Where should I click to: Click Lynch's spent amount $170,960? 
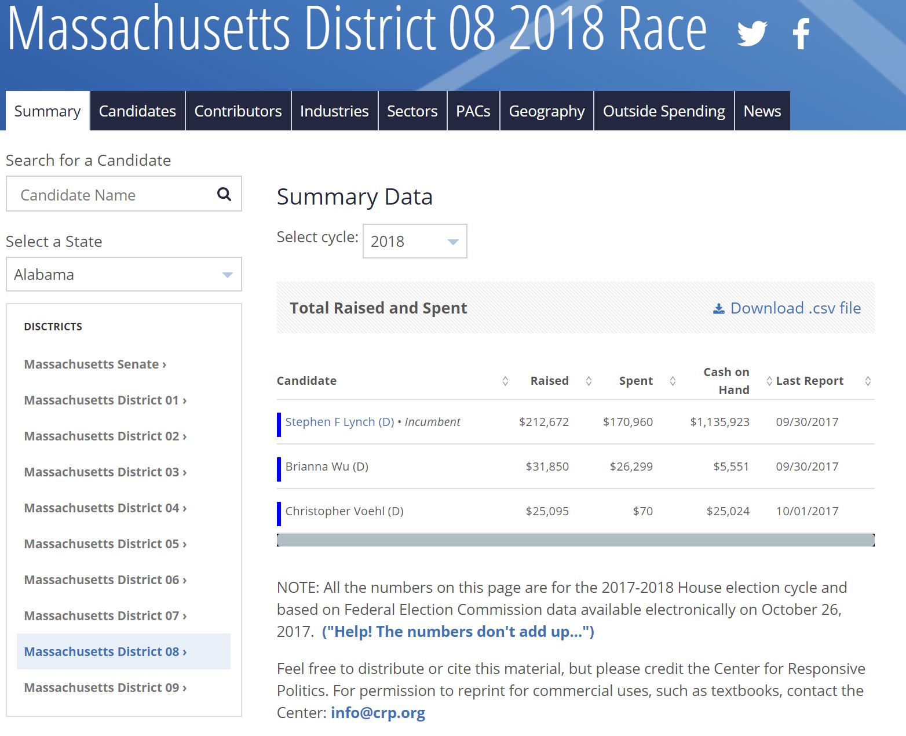[628, 422]
